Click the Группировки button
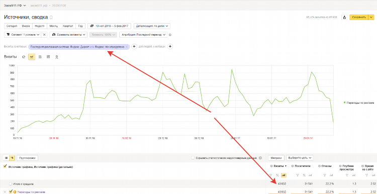The image size is (377, 194). 28,158
